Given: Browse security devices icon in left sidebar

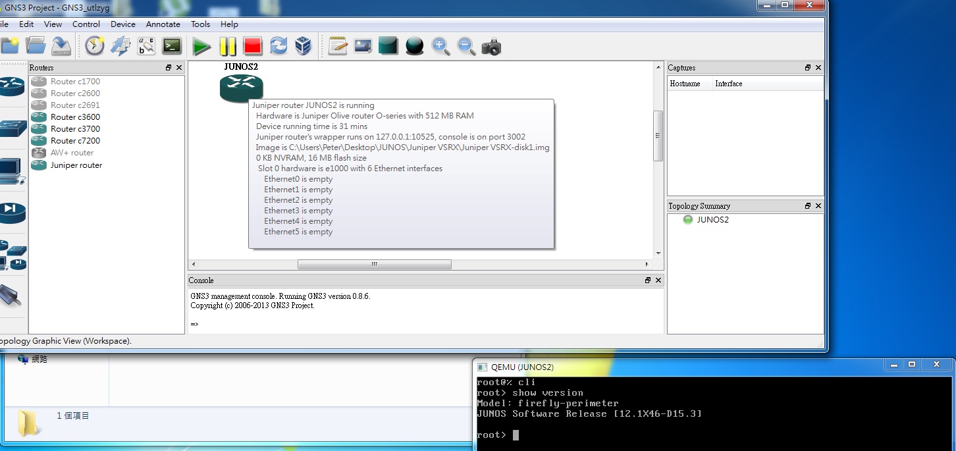Looking at the screenshot, I should (x=11, y=211).
